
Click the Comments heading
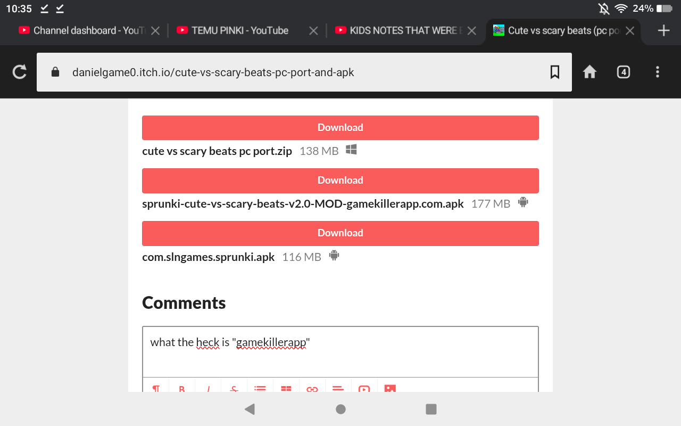pos(184,303)
